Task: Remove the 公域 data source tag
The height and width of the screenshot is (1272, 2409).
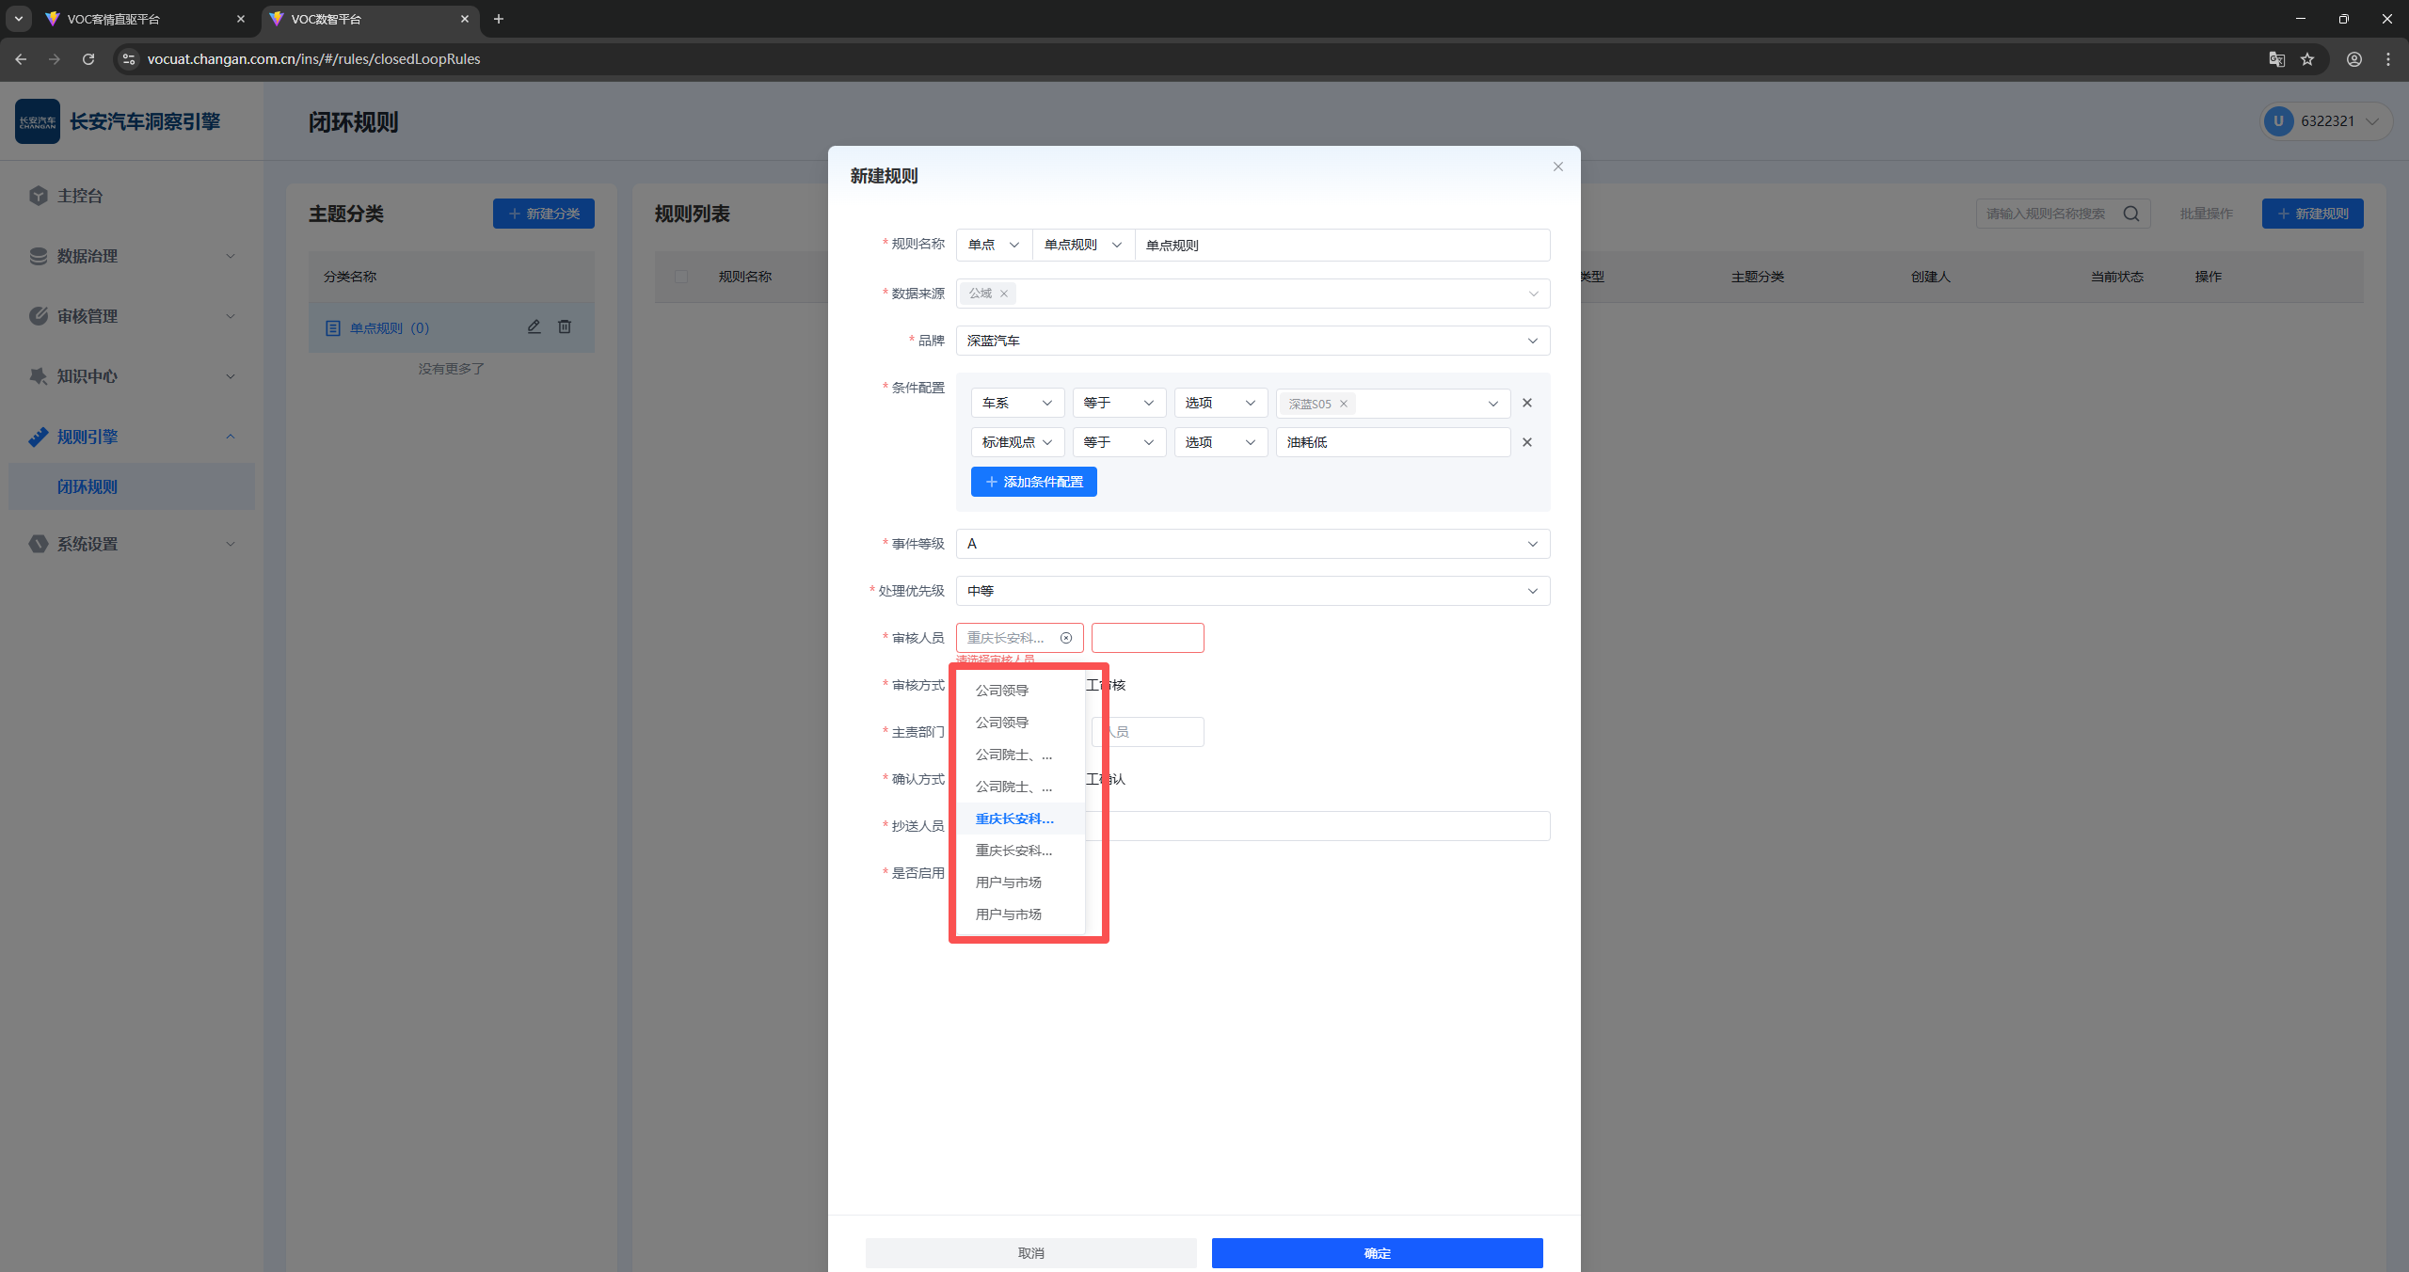Action: click(1004, 294)
